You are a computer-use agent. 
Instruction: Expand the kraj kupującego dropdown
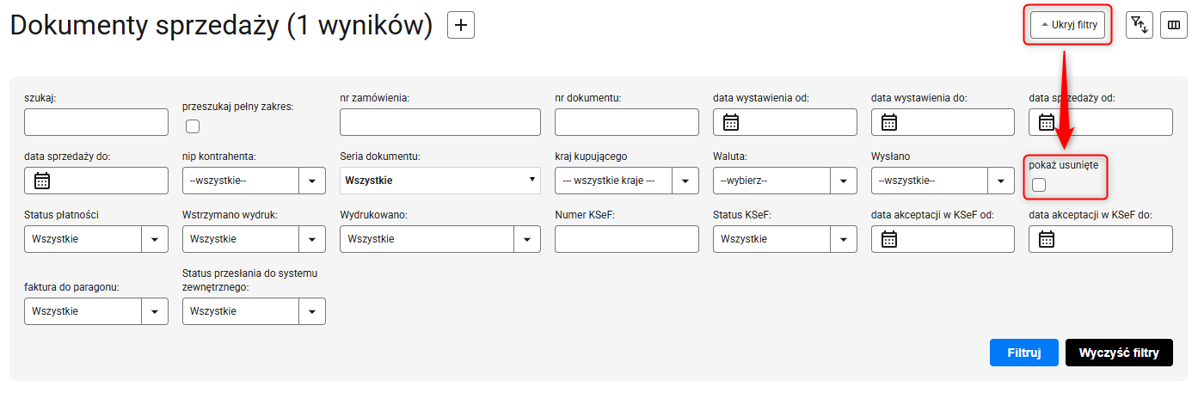(685, 181)
